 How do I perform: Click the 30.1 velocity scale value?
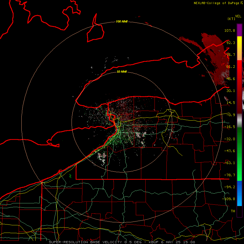tap(231, 91)
